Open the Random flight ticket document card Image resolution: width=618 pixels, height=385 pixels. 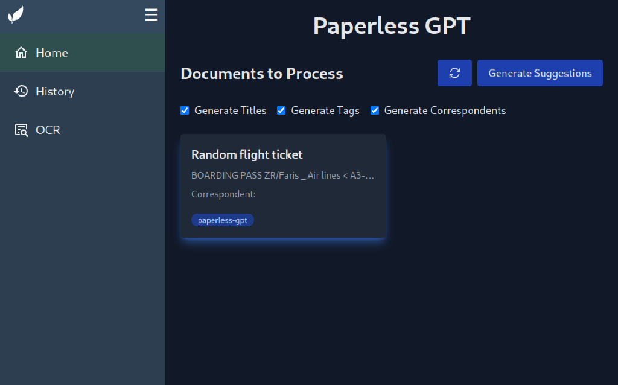[283, 186]
